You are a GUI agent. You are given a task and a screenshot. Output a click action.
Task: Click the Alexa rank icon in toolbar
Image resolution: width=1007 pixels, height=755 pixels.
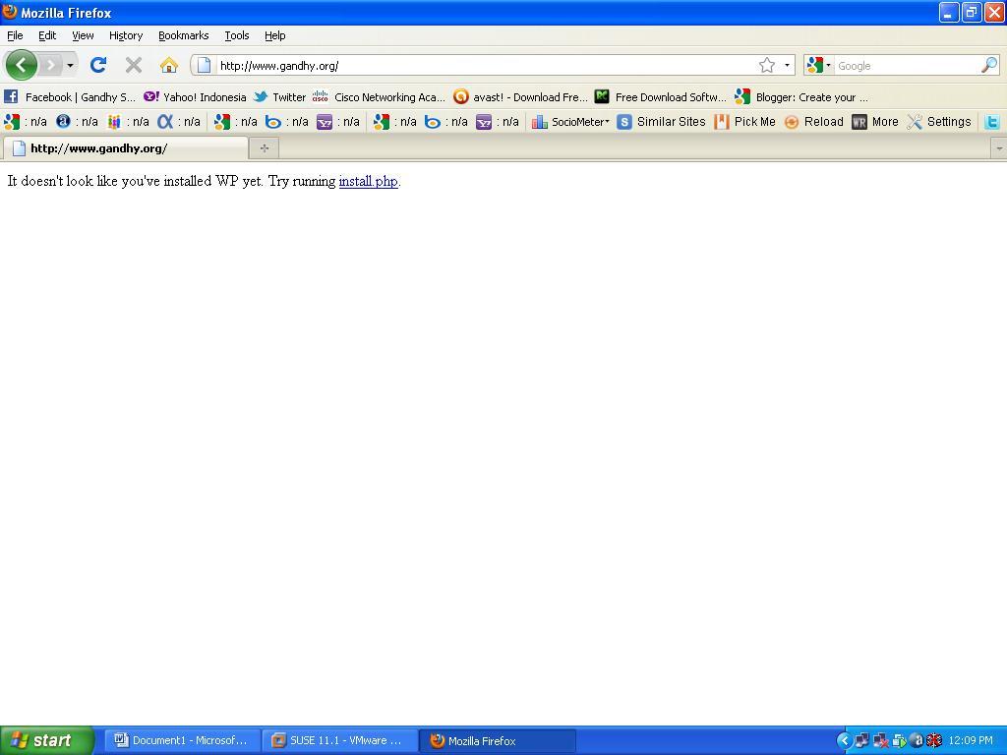[63, 121]
